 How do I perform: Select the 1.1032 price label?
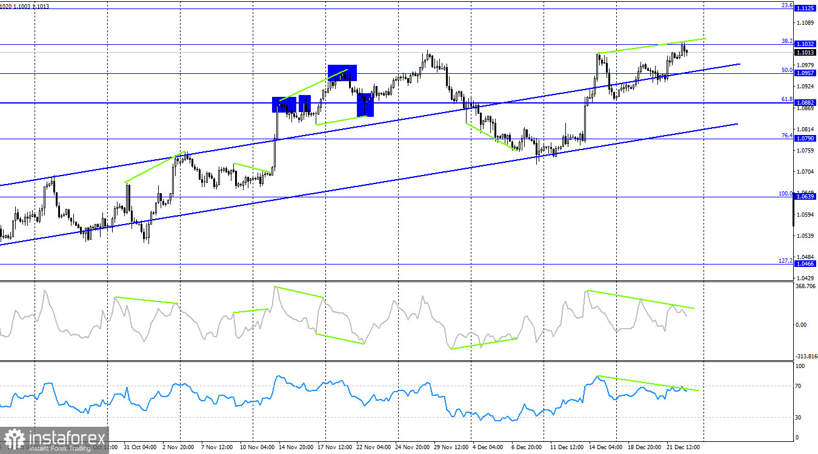point(805,44)
